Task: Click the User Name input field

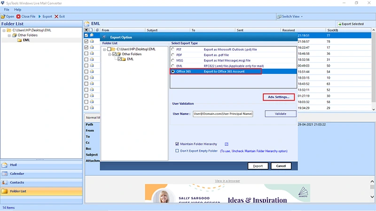Action: tap(223, 114)
